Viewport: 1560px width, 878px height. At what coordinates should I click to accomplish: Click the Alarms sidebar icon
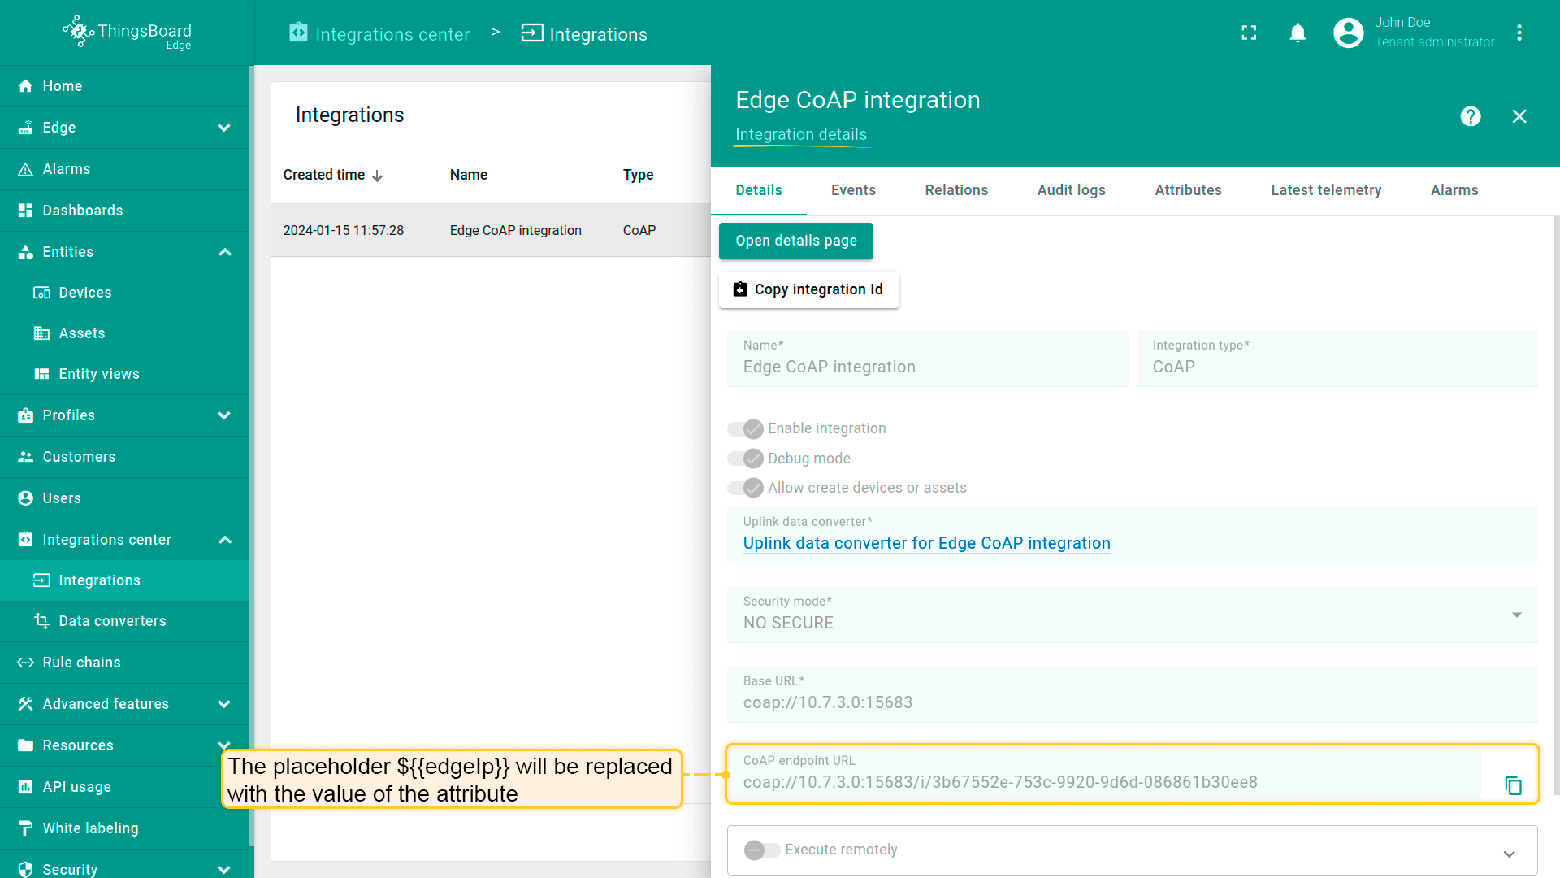25,169
